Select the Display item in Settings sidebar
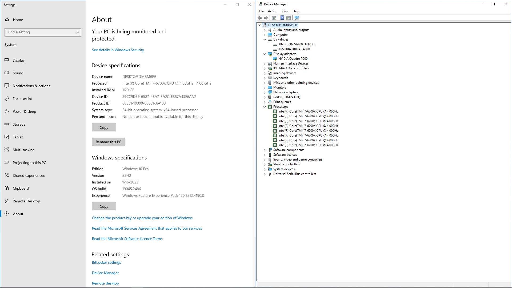This screenshot has width=512, height=288. [18, 60]
